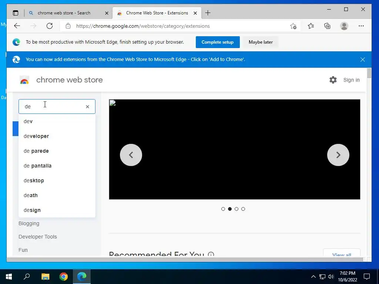This screenshot has height=284, width=379.
Task: Switch to Chrome Web Store Extensions tab
Action: pyautogui.click(x=157, y=13)
